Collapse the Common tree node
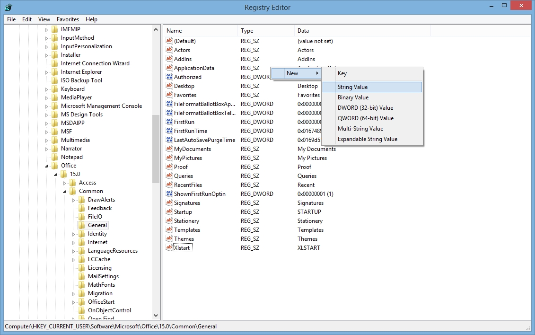The width and height of the screenshot is (535, 335). point(64,192)
